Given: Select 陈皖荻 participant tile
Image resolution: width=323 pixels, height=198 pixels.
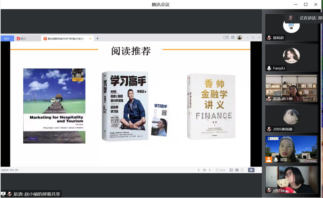Looking at the screenshot, I should (291, 27).
